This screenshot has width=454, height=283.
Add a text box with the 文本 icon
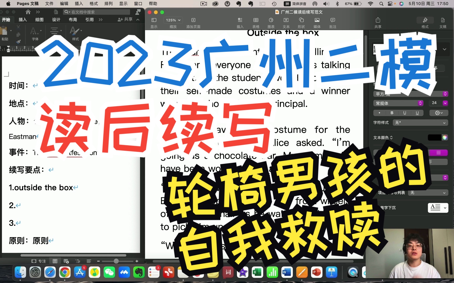[x=286, y=20]
